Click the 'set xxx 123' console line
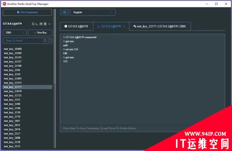The image size is (232, 151). 71,49
